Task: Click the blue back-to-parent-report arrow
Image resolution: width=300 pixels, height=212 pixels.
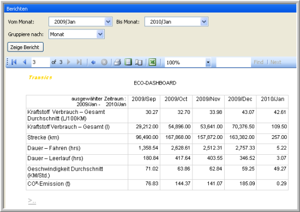Action: click(93, 62)
